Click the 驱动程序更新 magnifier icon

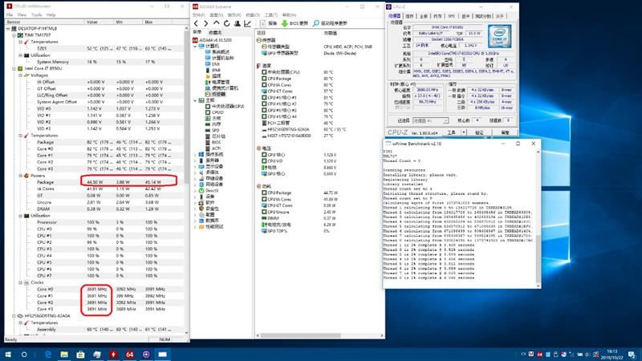[316, 23]
